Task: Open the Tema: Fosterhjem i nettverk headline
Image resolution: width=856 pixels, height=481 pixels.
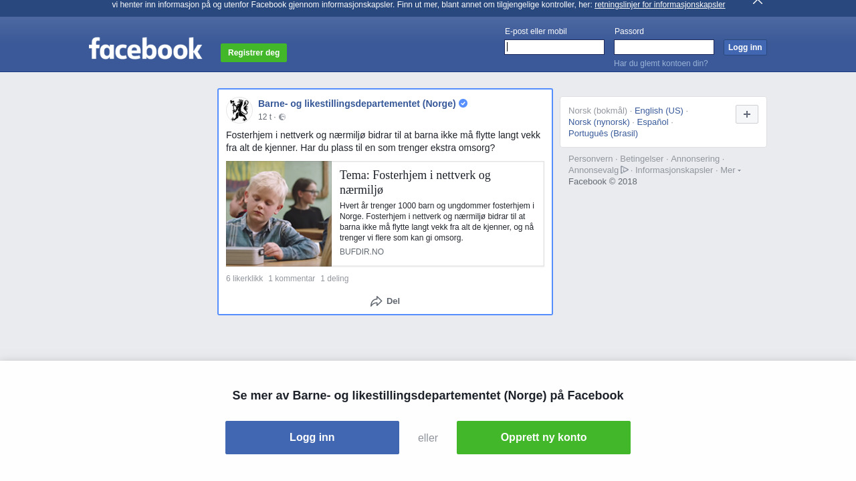Action: click(x=415, y=182)
